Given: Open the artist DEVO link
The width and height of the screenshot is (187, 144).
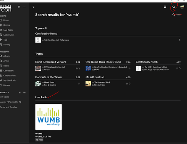Looking at the screenshot, I should point(97,70).
